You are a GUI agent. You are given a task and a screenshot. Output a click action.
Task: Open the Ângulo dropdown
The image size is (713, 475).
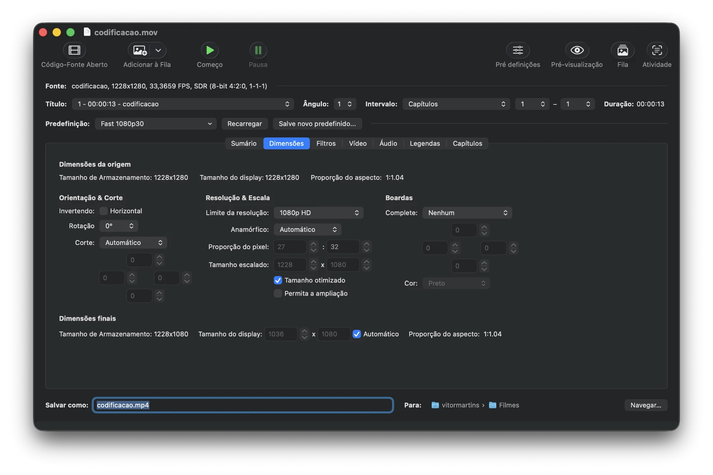[x=345, y=104]
